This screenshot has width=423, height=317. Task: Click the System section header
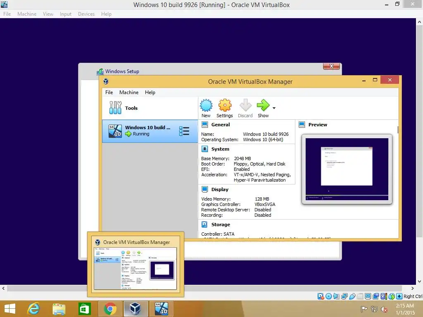click(220, 149)
